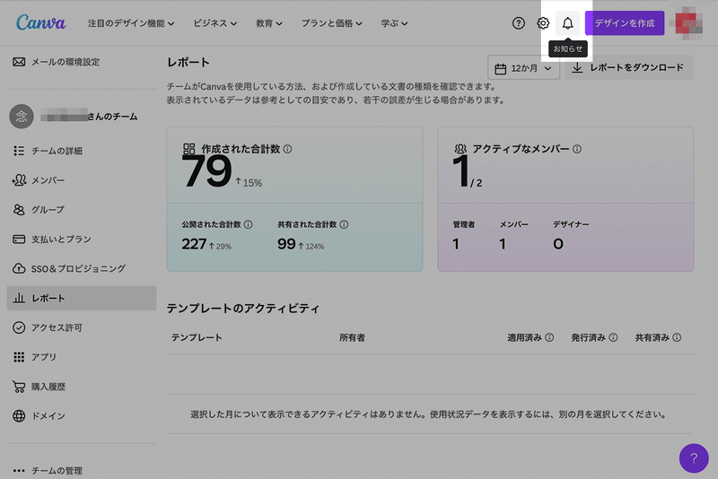Select the team avatar さんのチーム

click(21, 117)
